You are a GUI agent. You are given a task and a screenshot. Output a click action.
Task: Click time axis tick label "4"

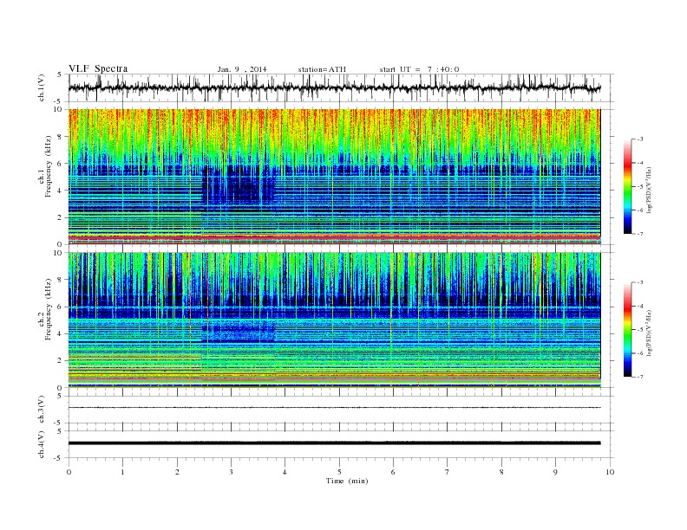pos(285,472)
